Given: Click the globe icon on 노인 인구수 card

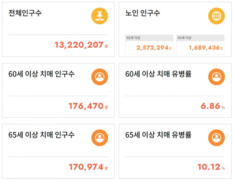Looking at the screenshot, I should click(216, 16).
